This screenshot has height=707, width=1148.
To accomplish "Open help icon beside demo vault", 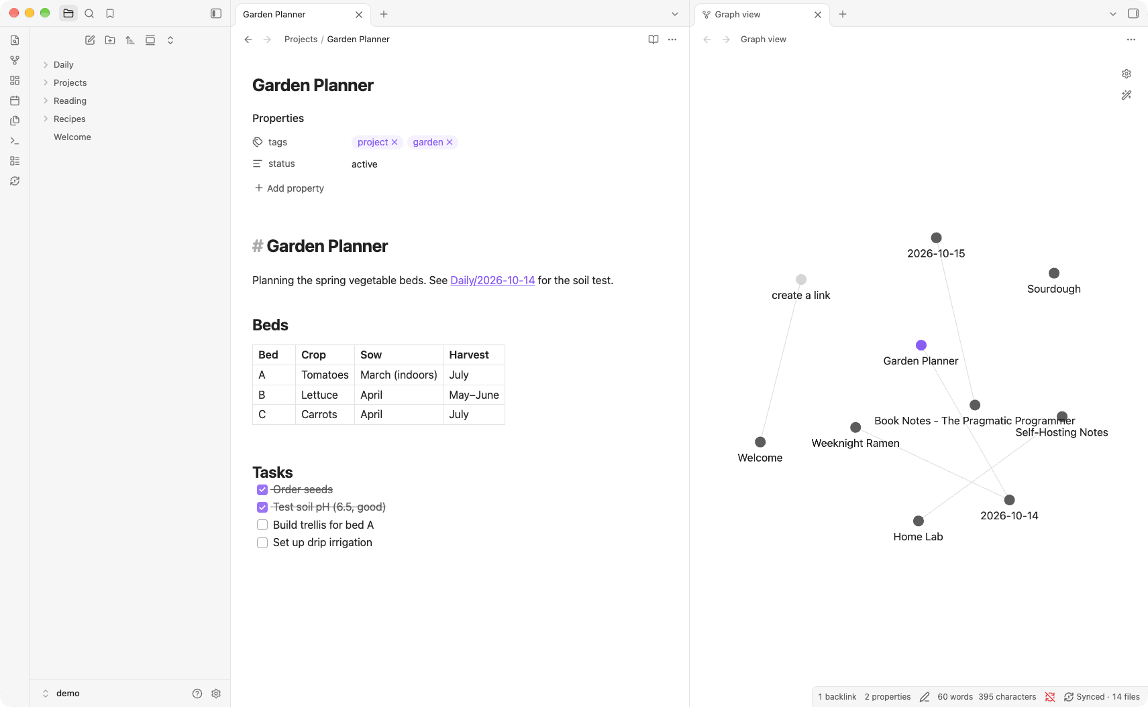I will pos(197,694).
